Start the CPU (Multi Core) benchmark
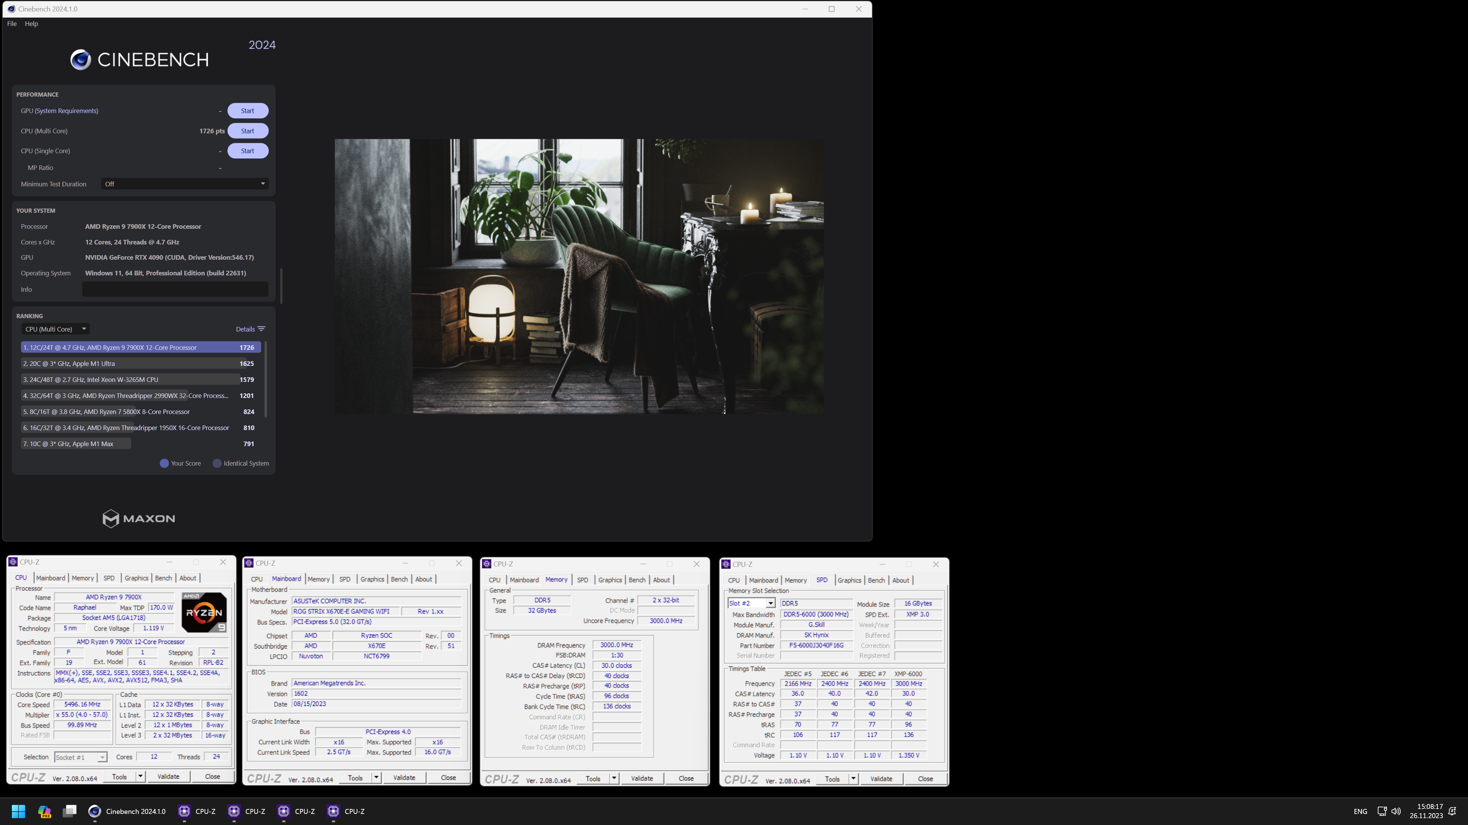 tap(247, 131)
